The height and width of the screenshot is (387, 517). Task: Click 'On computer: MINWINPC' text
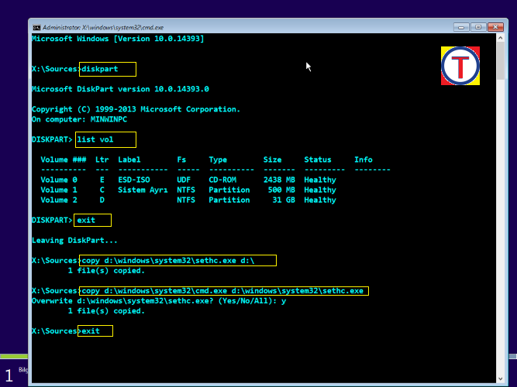(x=80, y=119)
